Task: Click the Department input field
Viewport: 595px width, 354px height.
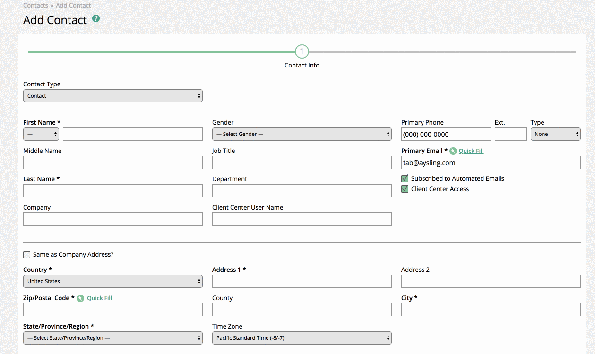Action: (302, 191)
